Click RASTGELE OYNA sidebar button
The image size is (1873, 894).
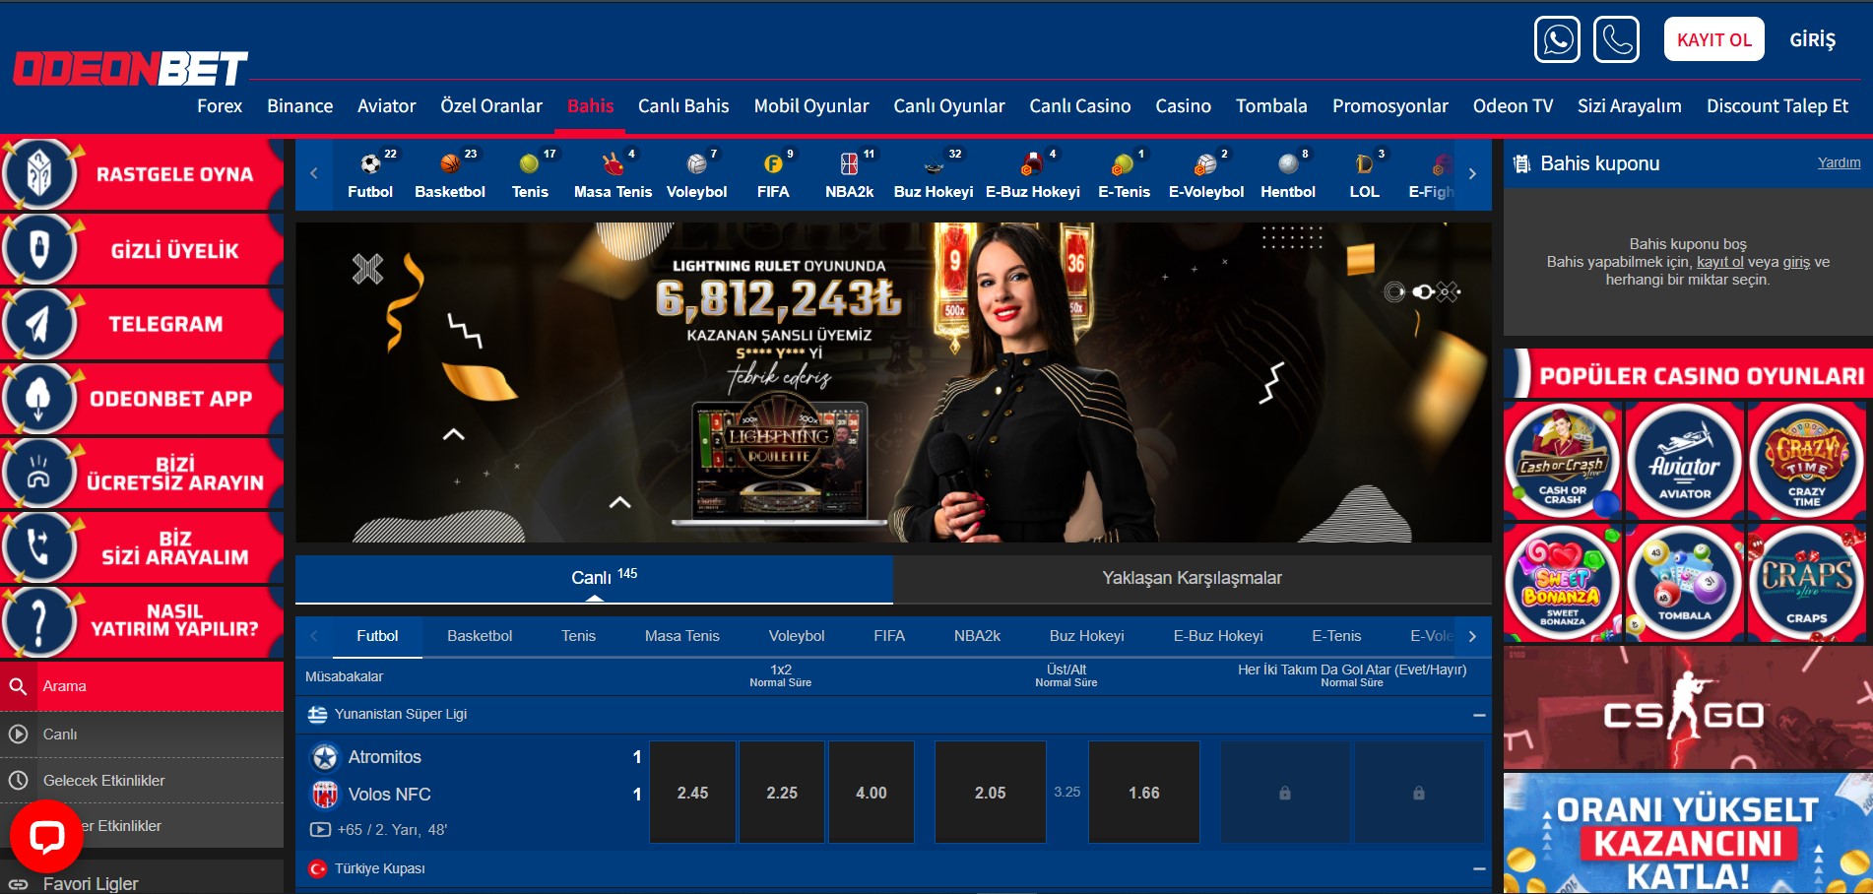pyautogui.click(x=142, y=174)
